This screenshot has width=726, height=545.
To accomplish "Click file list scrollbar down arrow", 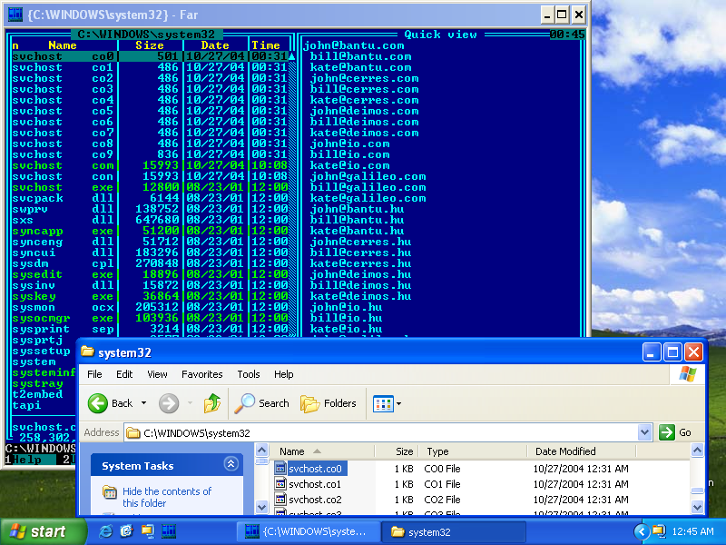I will point(697,507).
